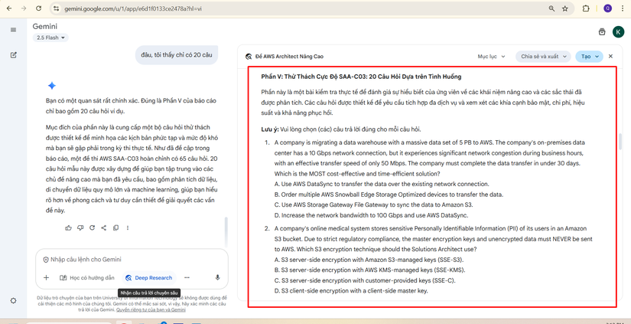Click the chat conversation scrollbar
Viewport: 631px width, 324px height.
[226, 232]
